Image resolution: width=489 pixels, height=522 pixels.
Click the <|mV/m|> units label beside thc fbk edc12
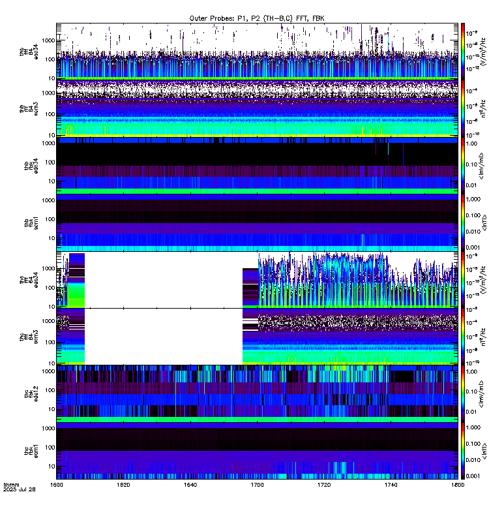(482, 394)
